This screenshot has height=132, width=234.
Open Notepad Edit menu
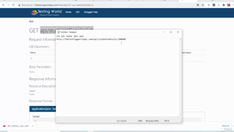pyautogui.click(x=63, y=36)
